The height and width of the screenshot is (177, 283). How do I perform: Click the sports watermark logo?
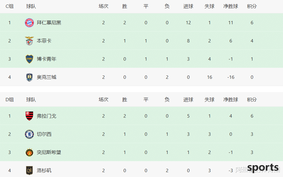(x=263, y=168)
